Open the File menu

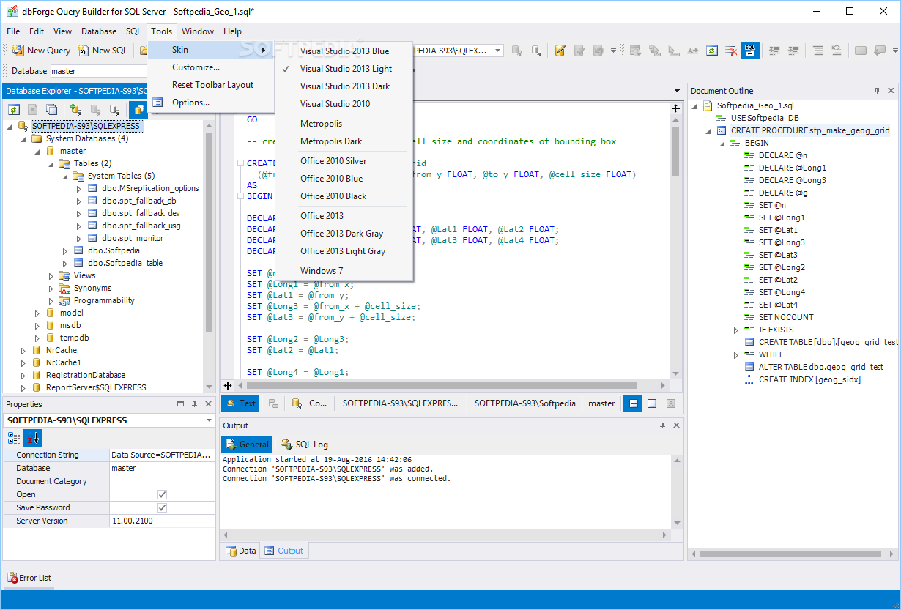13,31
